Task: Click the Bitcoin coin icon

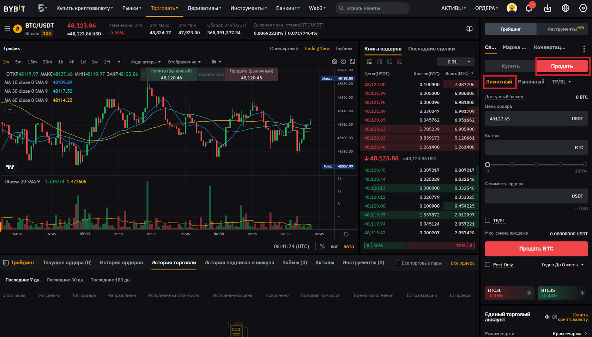Action: coord(17,29)
